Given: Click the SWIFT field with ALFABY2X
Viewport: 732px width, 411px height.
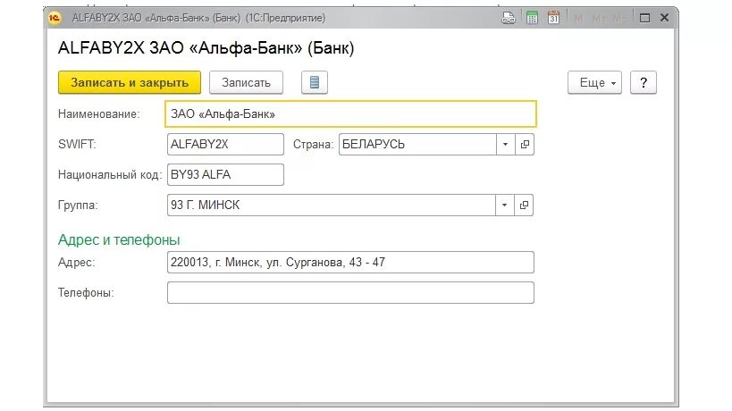Looking at the screenshot, I should 225,144.
